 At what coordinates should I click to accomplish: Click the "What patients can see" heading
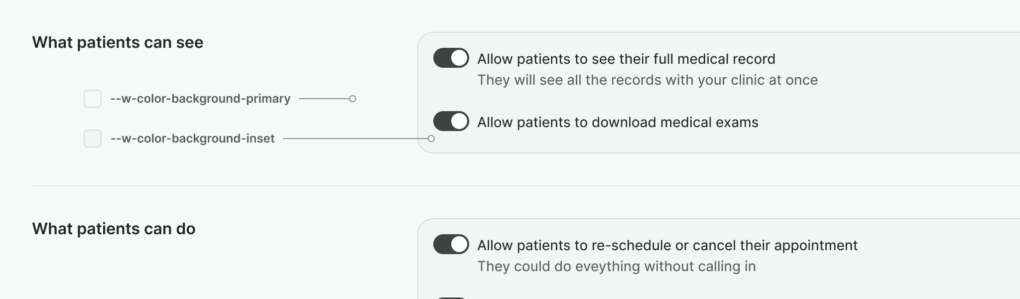tap(118, 42)
